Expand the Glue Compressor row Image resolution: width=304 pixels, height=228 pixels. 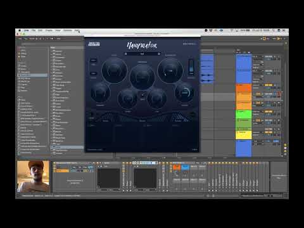point(67,98)
